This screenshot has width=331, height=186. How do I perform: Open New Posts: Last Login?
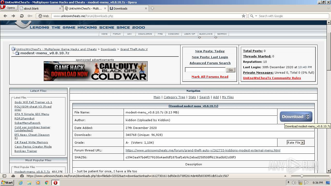[210, 57]
